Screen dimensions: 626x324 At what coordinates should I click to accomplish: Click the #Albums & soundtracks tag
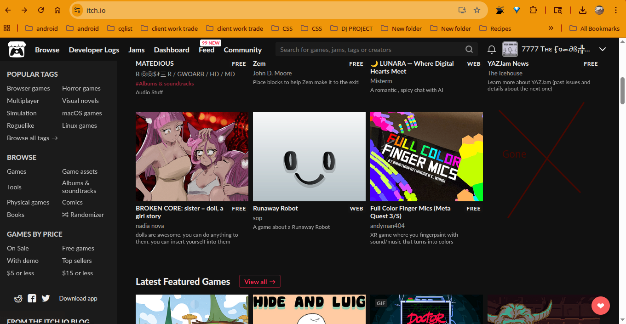[x=165, y=84]
